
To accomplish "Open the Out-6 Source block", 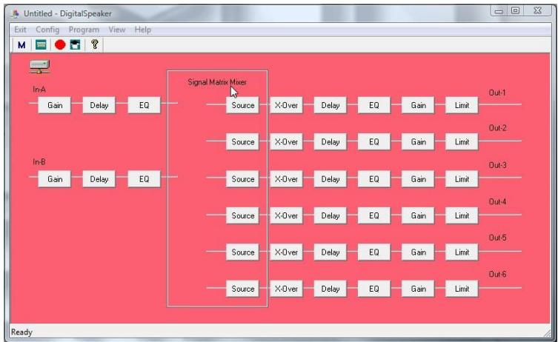I will pyautogui.click(x=243, y=289).
